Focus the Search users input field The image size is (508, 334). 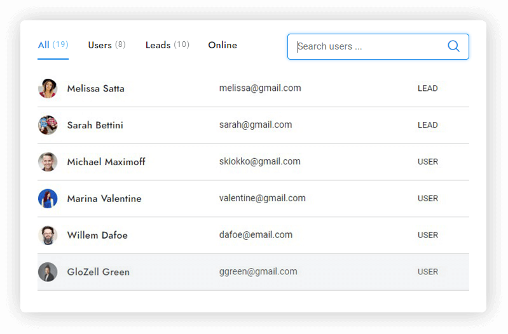point(369,46)
